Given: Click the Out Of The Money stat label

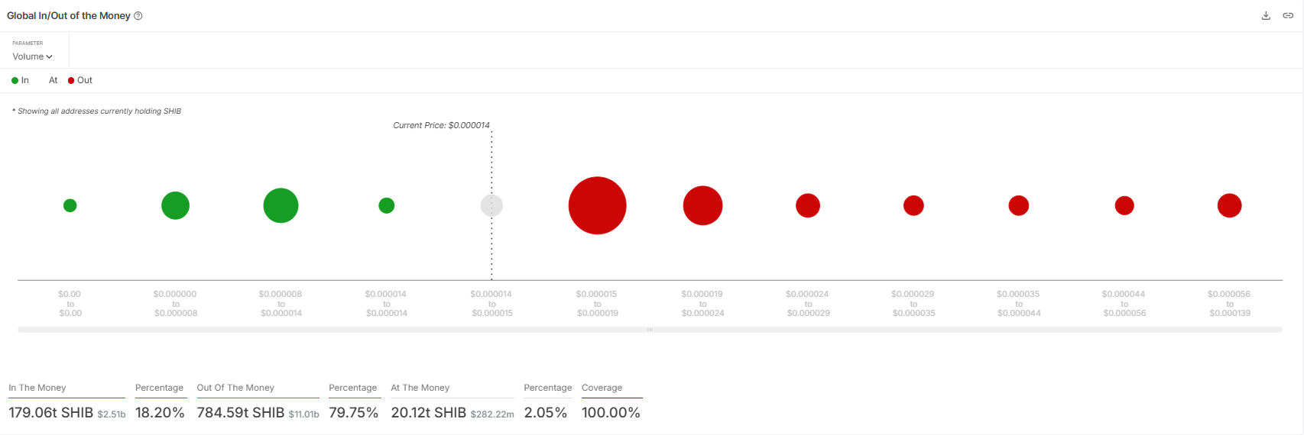Looking at the screenshot, I should (235, 388).
